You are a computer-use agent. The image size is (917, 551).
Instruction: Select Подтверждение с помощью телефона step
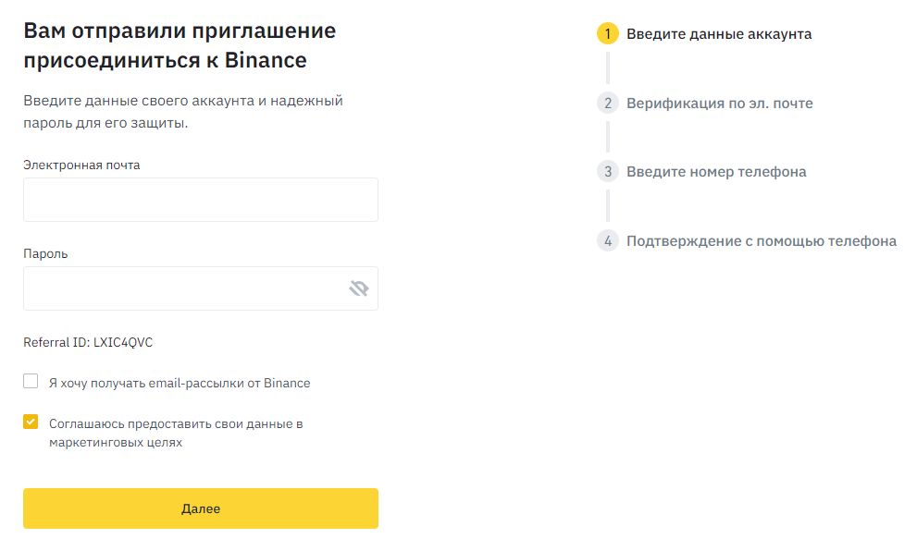pyautogui.click(x=762, y=240)
